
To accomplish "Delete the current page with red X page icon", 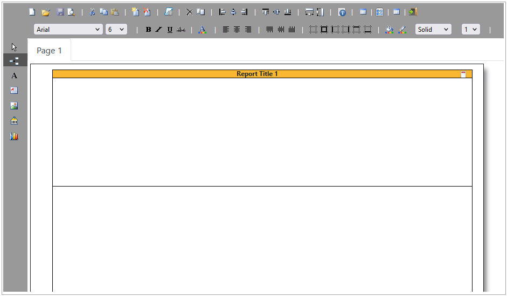I will click(x=147, y=12).
